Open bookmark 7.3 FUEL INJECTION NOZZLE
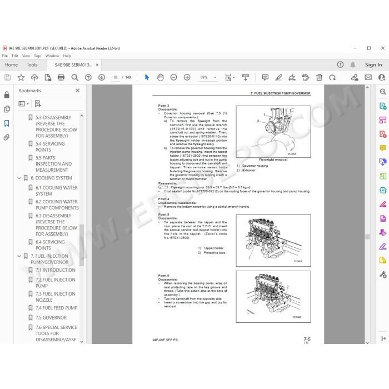Screen dimensions: 389x389 pyautogui.click(x=56, y=297)
